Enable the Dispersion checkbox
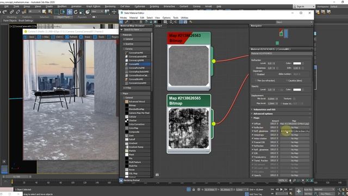Image resolution: width=348 pixels, height=196 pixels. click(x=256, y=74)
